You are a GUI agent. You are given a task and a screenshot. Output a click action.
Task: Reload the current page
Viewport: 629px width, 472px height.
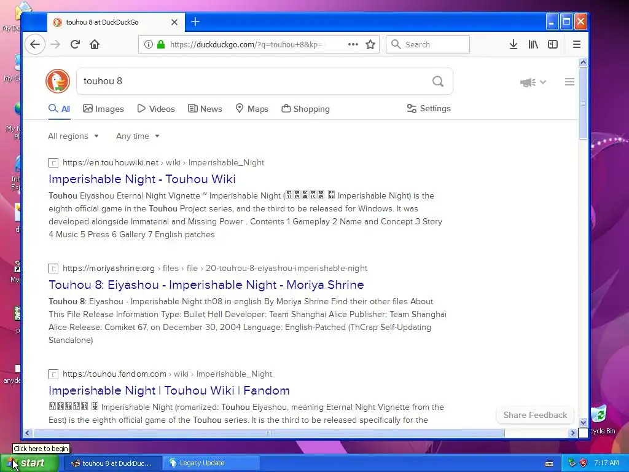tap(75, 44)
